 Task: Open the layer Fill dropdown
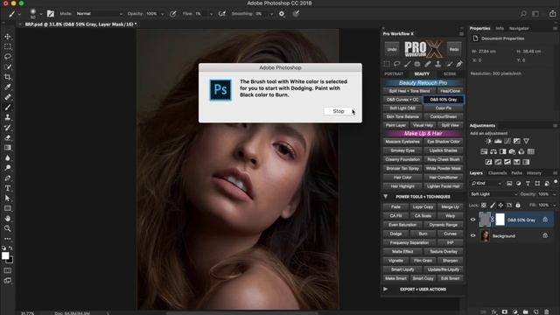click(x=554, y=206)
